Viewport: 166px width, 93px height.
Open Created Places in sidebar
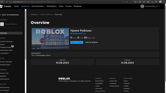[5, 48]
